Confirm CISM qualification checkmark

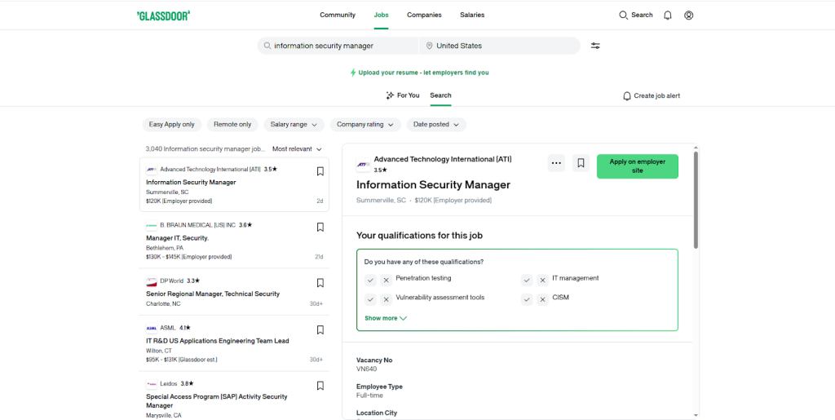[527, 299]
